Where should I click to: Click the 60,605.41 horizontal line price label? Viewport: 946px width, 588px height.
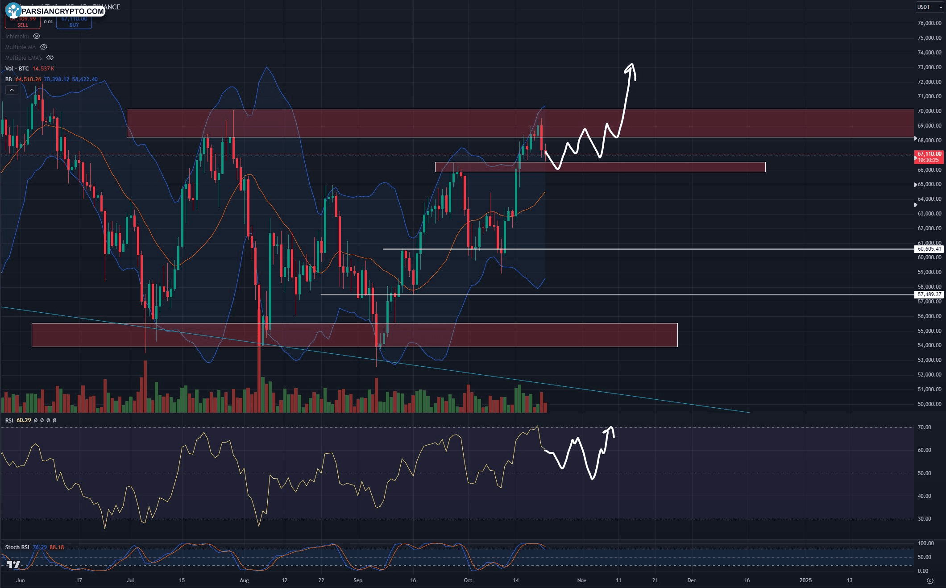pos(929,249)
